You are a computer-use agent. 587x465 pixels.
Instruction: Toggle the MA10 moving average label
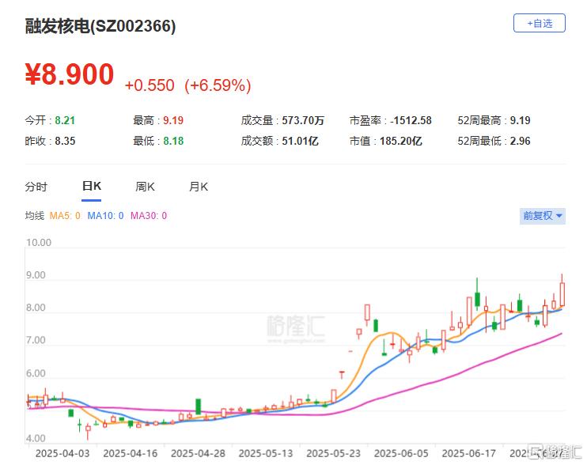pos(105,216)
